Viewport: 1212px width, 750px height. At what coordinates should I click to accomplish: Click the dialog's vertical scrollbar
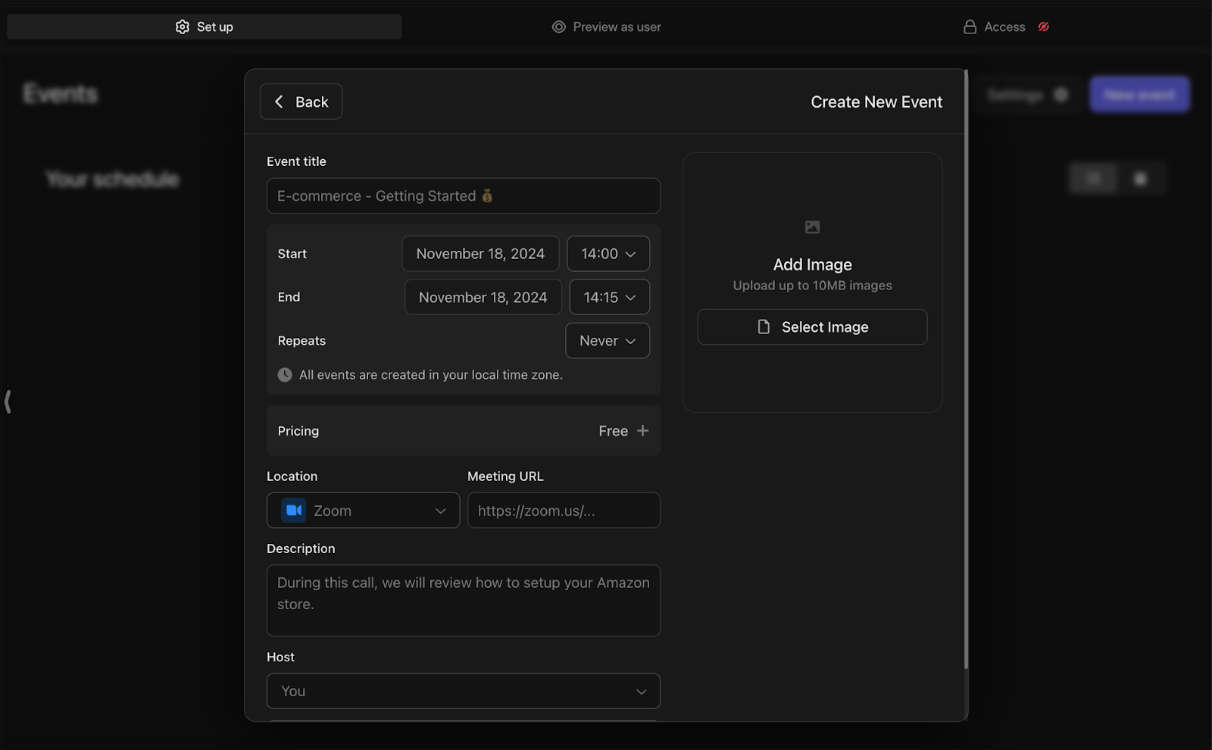[x=966, y=370]
